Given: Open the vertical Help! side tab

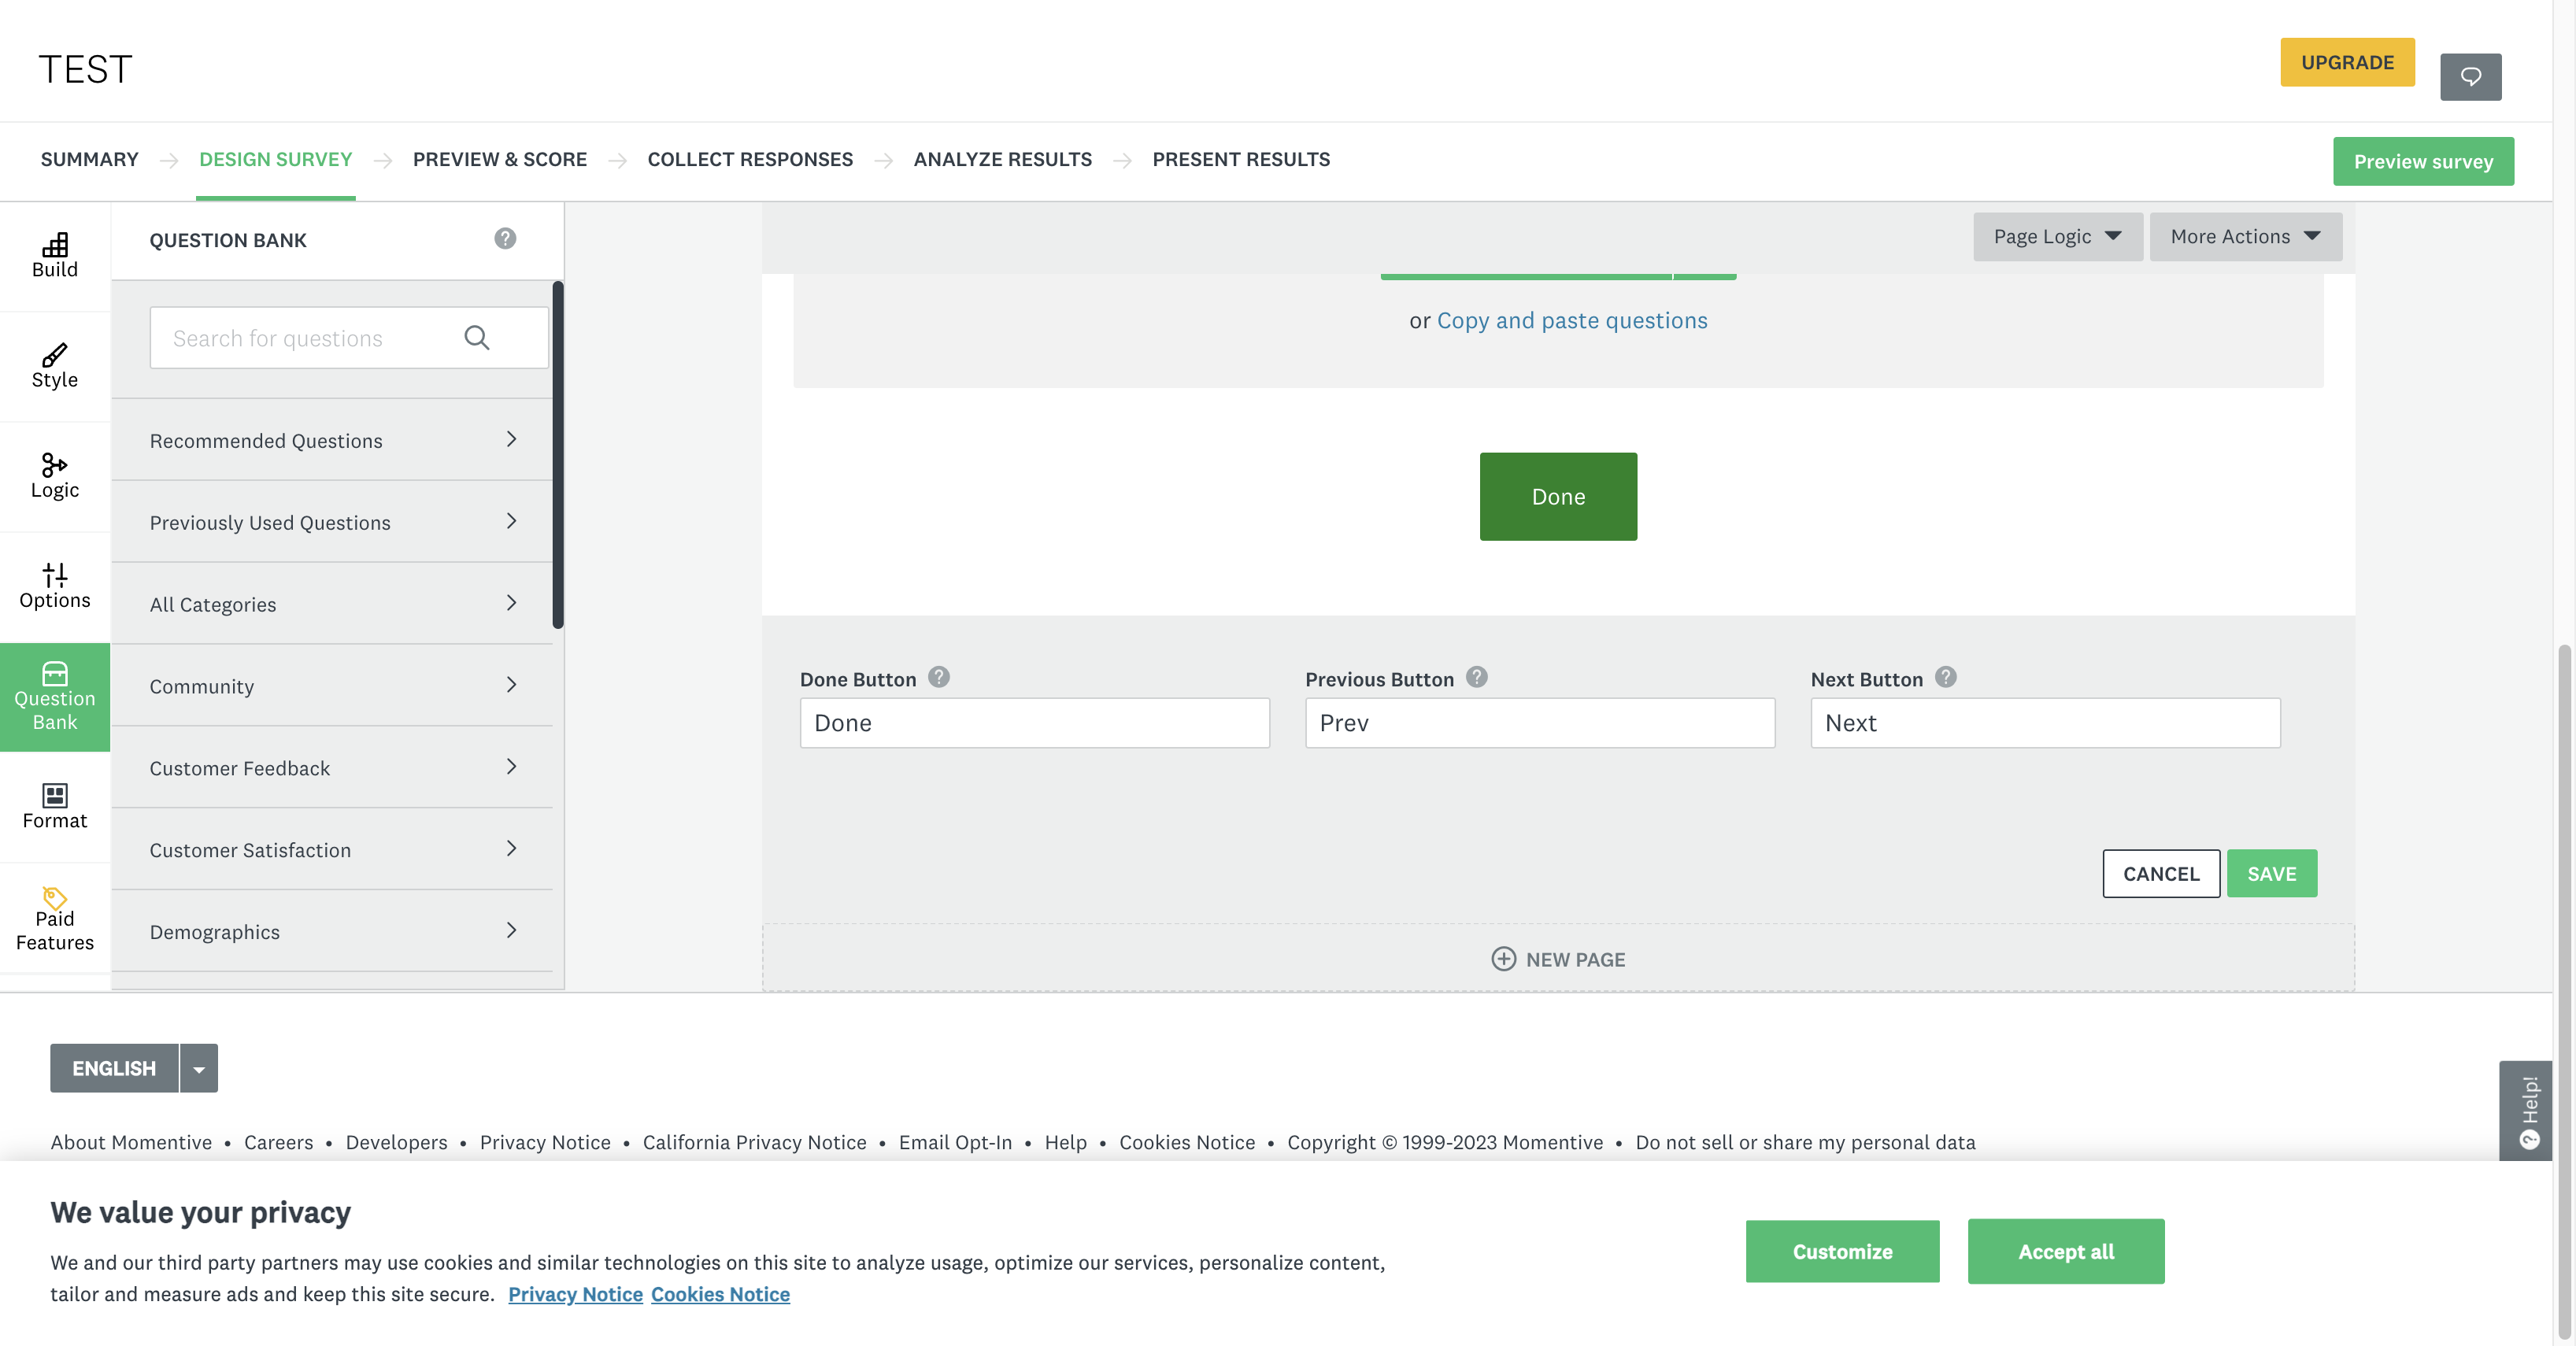Looking at the screenshot, I should coord(2525,1110).
